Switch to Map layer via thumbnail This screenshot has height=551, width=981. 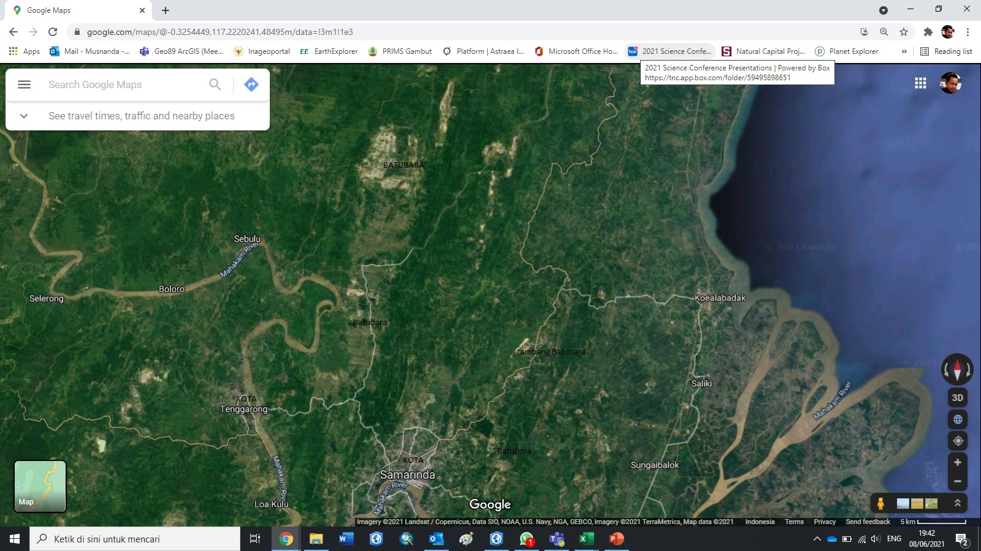[40, 486]
